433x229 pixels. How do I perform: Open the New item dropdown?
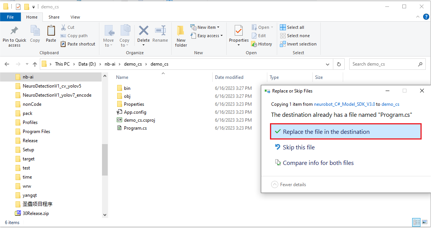click(205, 27)
